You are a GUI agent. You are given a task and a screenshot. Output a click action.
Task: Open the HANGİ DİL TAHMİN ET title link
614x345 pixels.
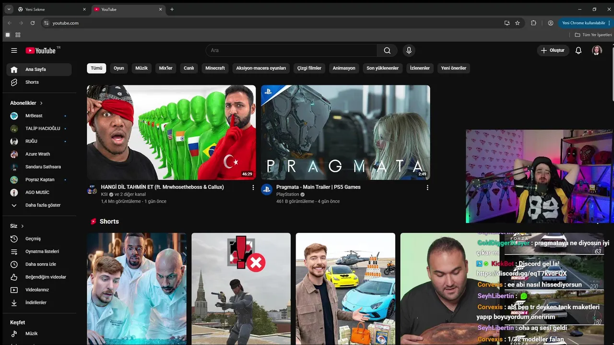click(x=162, y=187)
